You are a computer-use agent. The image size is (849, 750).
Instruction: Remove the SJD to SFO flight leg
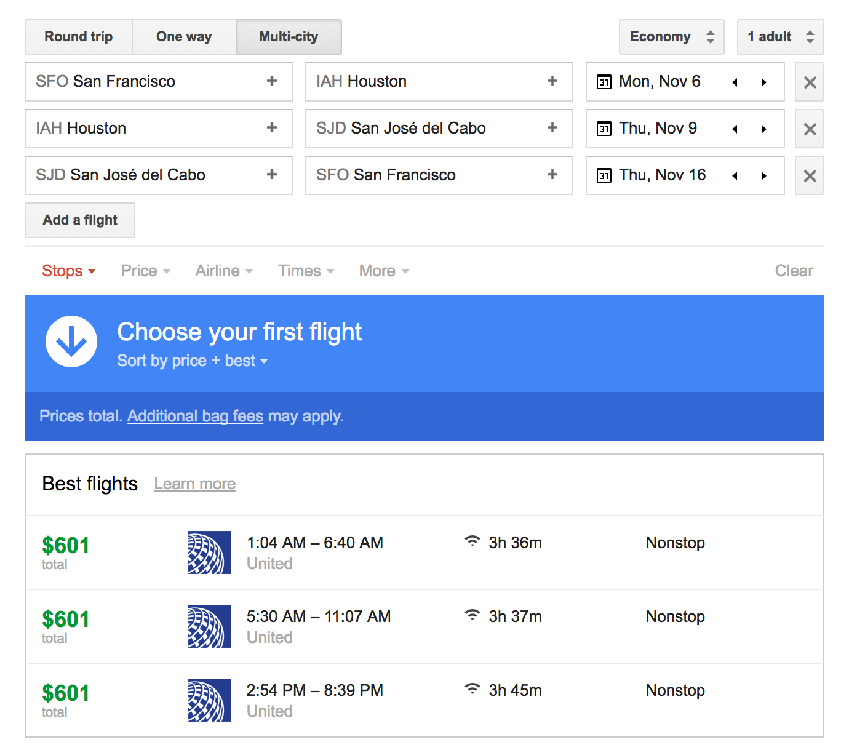click(x=809, y=175)
